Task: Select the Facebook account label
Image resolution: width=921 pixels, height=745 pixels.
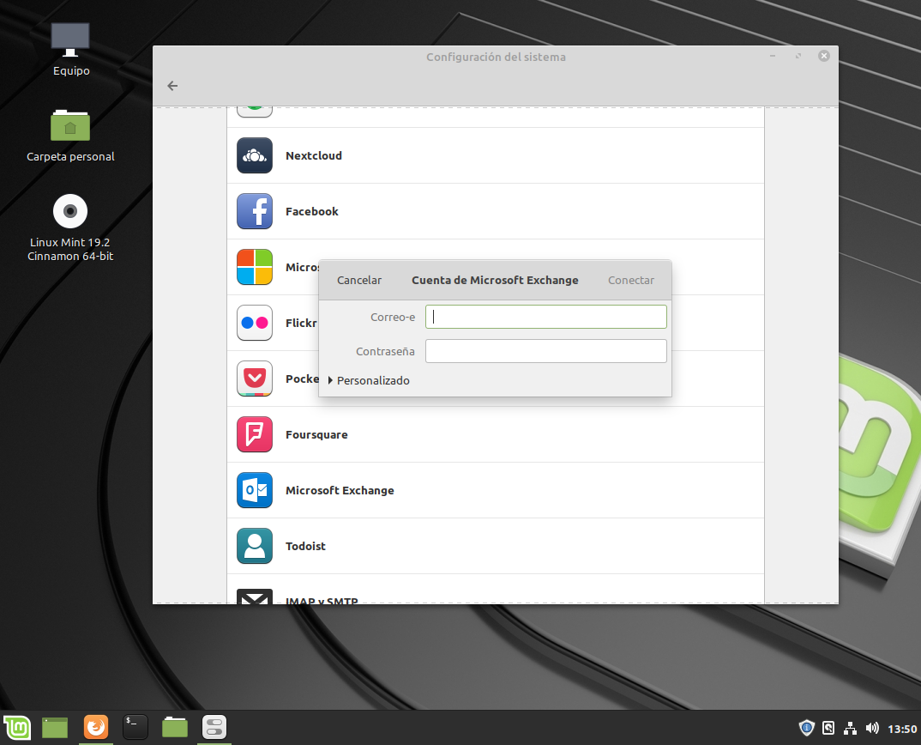Action: tap(312, 212)
